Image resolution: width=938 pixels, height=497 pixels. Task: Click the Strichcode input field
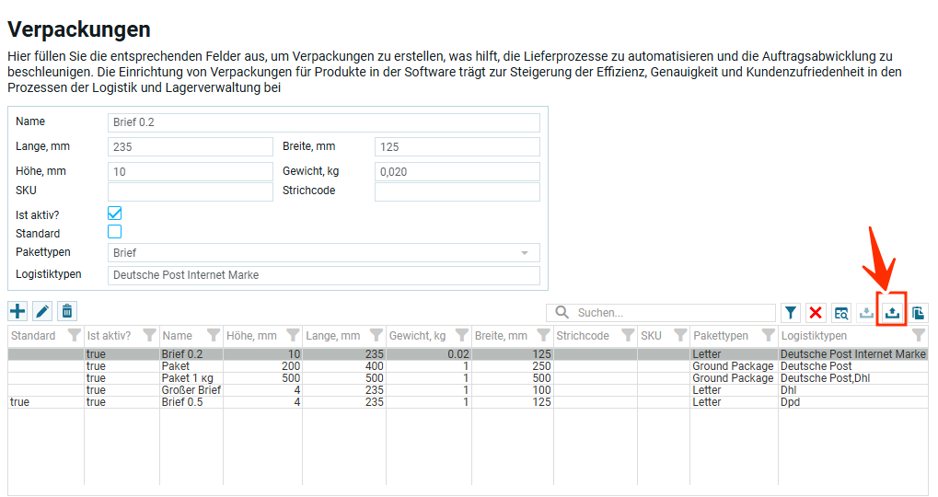coord(457,191)
